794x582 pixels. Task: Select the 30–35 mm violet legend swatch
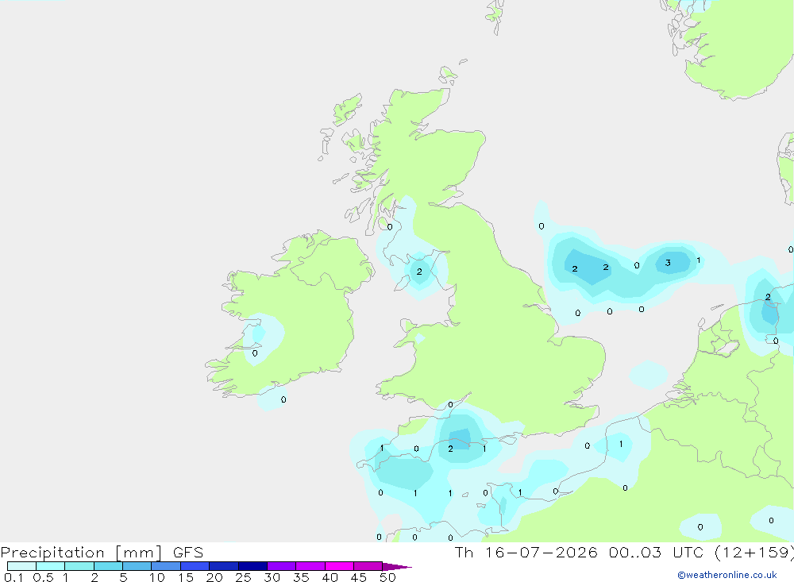(282, 566)
